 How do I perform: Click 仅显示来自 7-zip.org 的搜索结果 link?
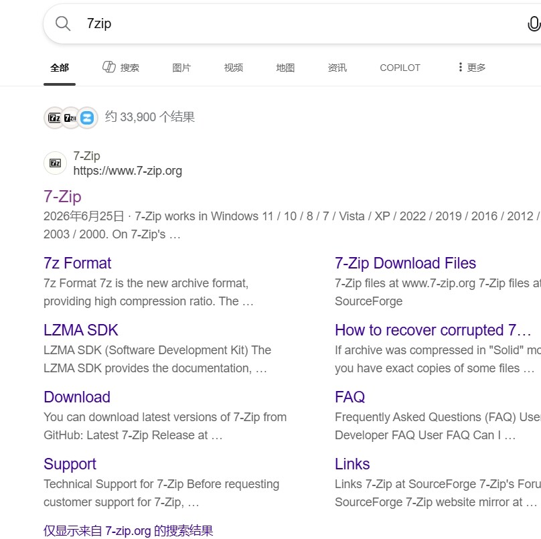click(x=129, y=531)
